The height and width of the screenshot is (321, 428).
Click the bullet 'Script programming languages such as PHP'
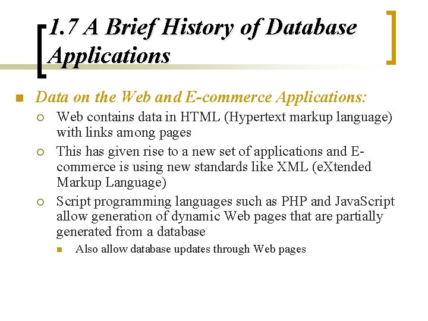point(182,202)
